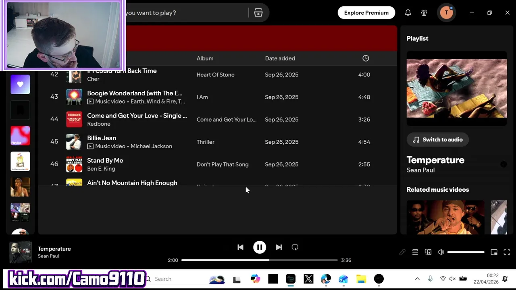The height and width of the screenshot is (290, 516).
Task: Show hidden system tray icons
Action: [417, 279]
